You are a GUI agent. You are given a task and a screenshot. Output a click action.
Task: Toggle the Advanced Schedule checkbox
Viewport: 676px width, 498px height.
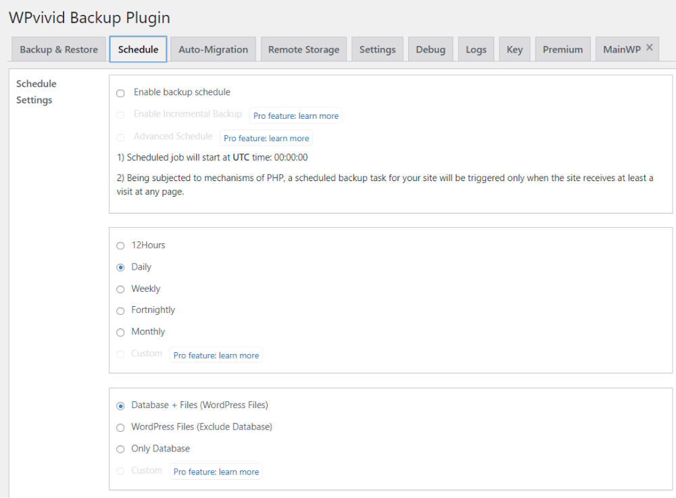pos(121,137)
